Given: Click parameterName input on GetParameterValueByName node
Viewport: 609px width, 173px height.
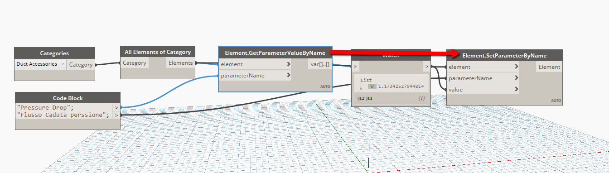Looking at the screenshot, I should [x=255, y=76].
